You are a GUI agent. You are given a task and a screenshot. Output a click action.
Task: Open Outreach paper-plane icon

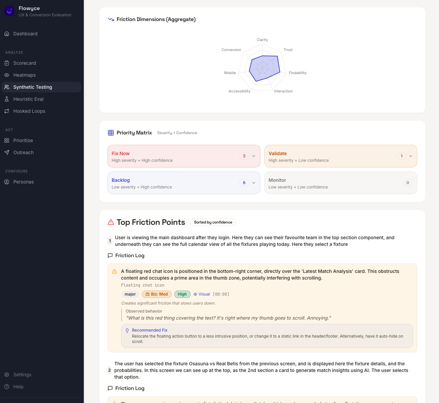tap(7, 152)
